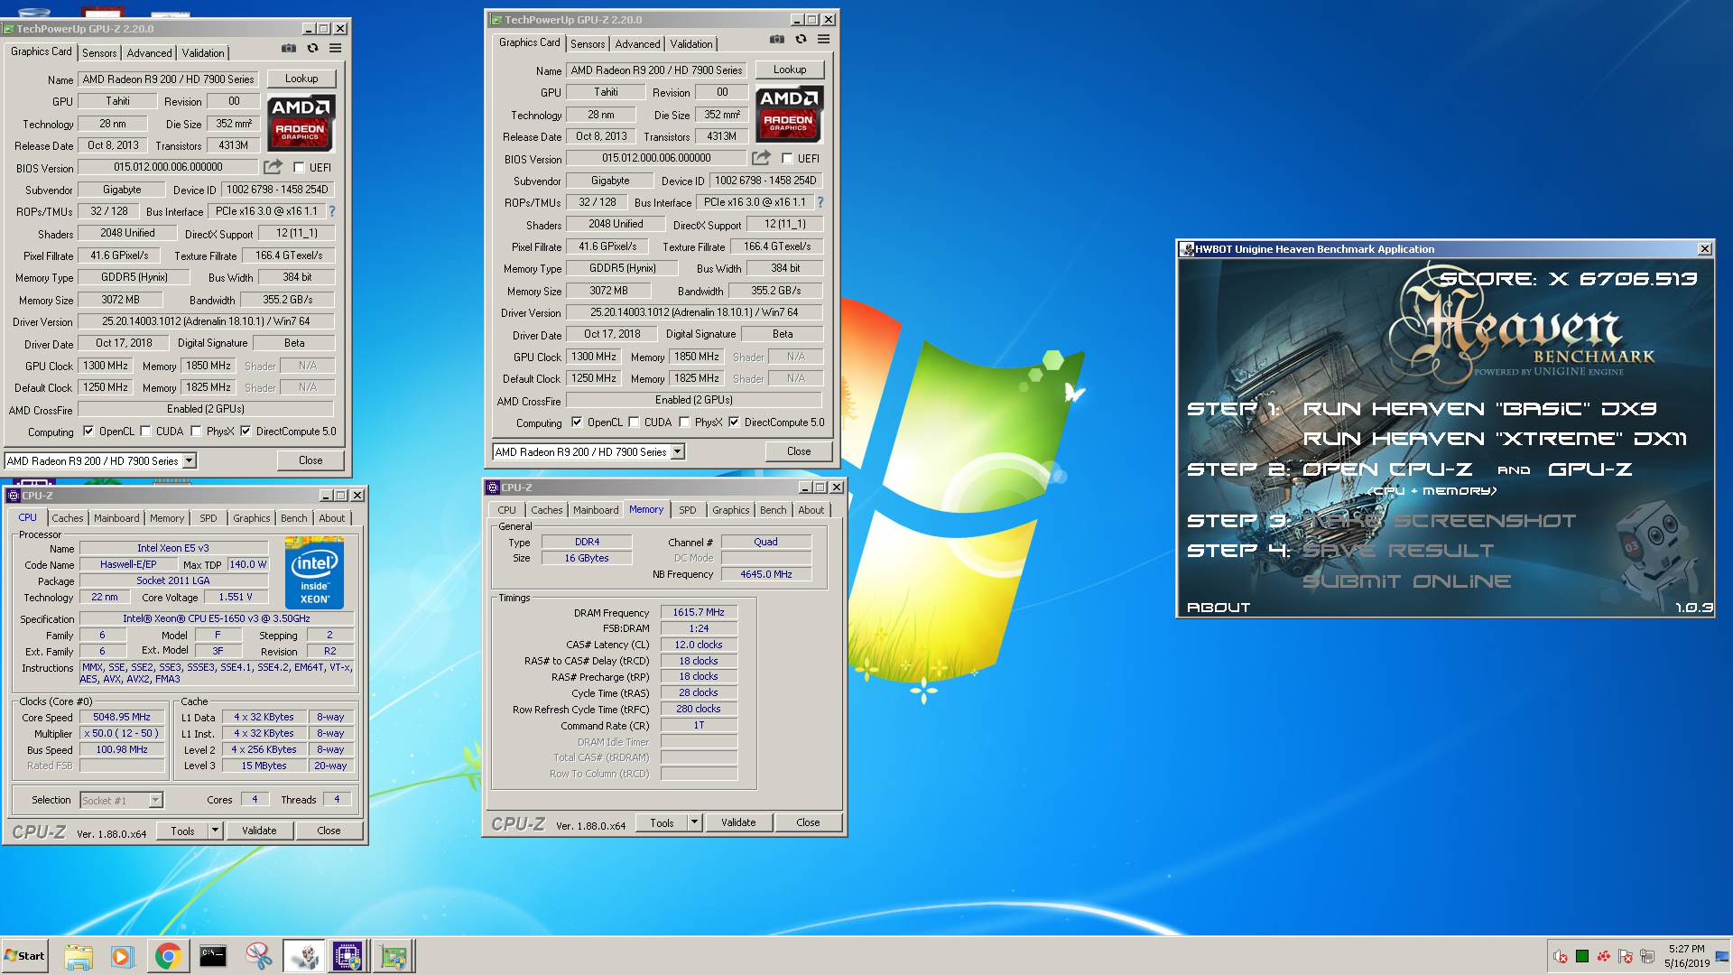Viewport: 1733px width, 975px height.
Task: Click Submit Online in Heaven benchmark window
Action: [1406, 581]
